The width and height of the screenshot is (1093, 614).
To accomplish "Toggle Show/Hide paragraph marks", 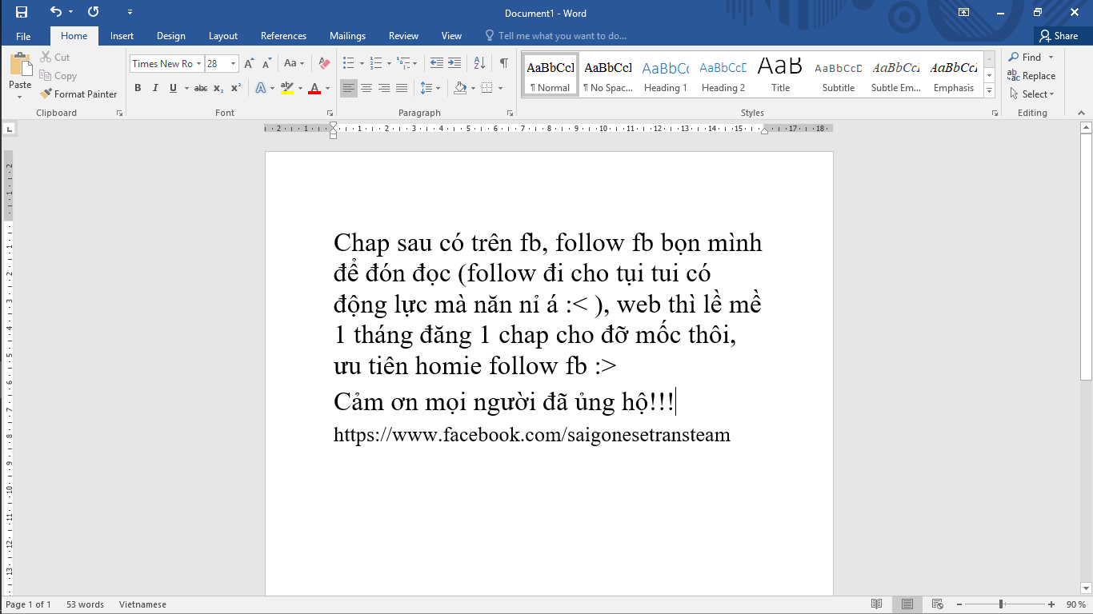I will coord(503,63).
